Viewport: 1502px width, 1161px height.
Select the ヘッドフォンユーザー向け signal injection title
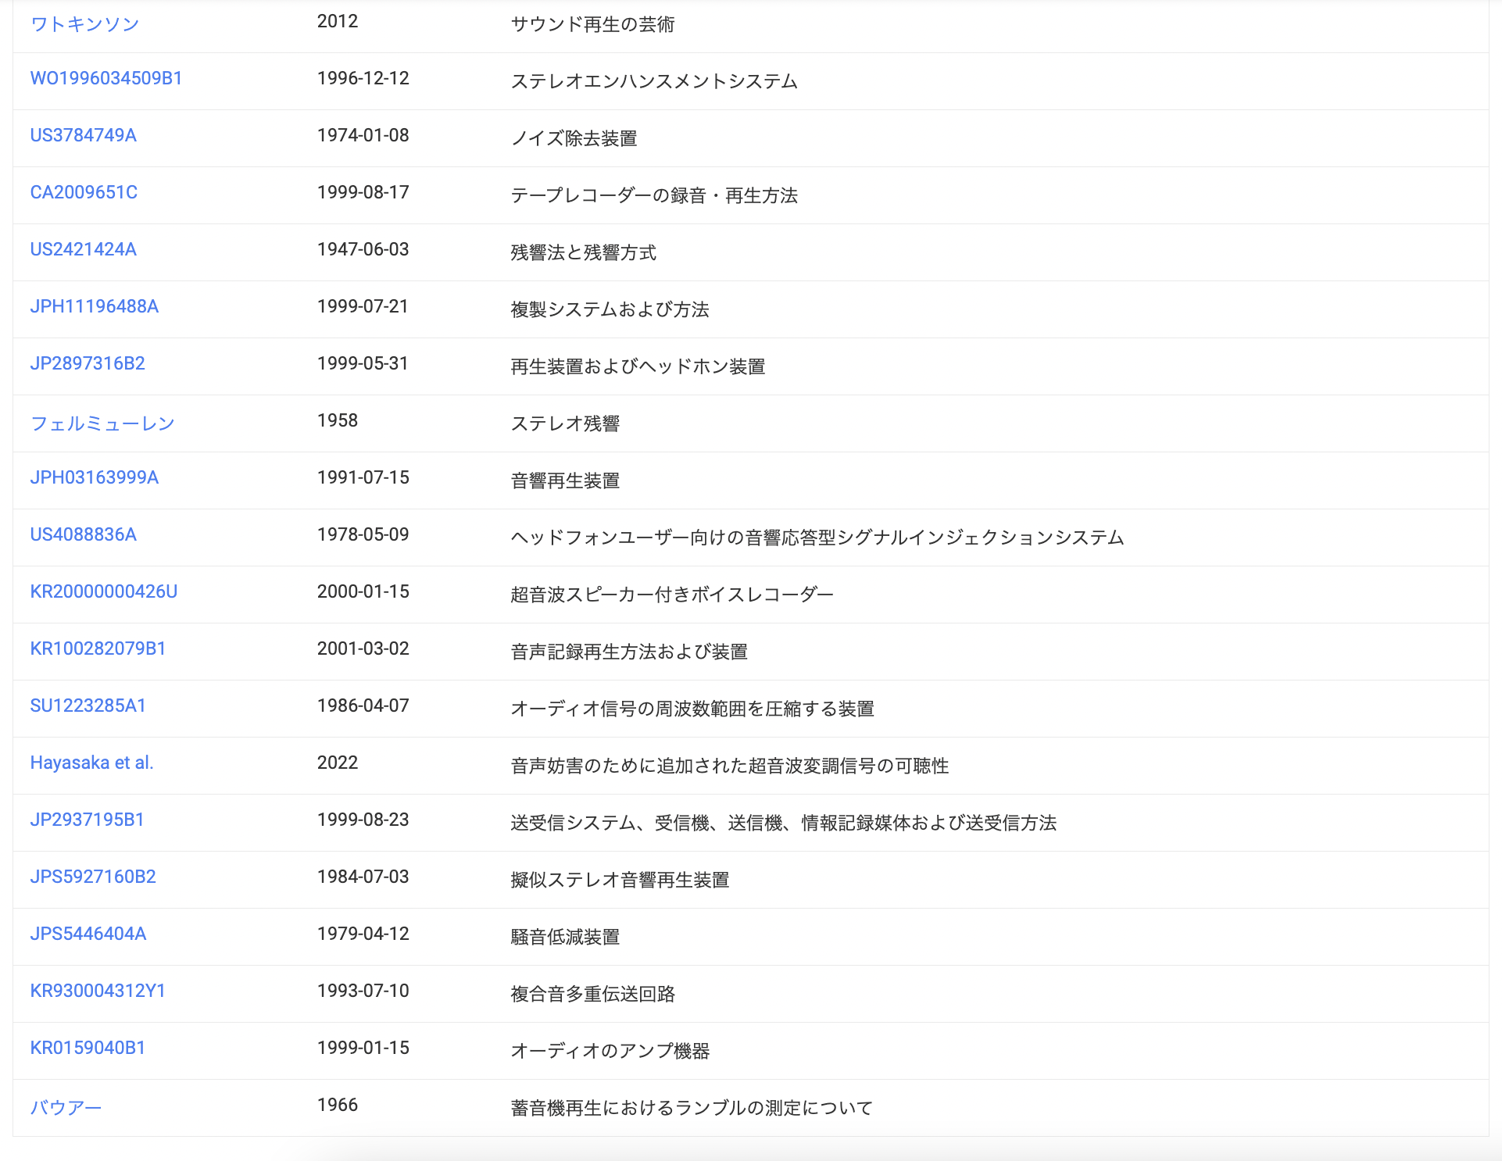(817, 538)
